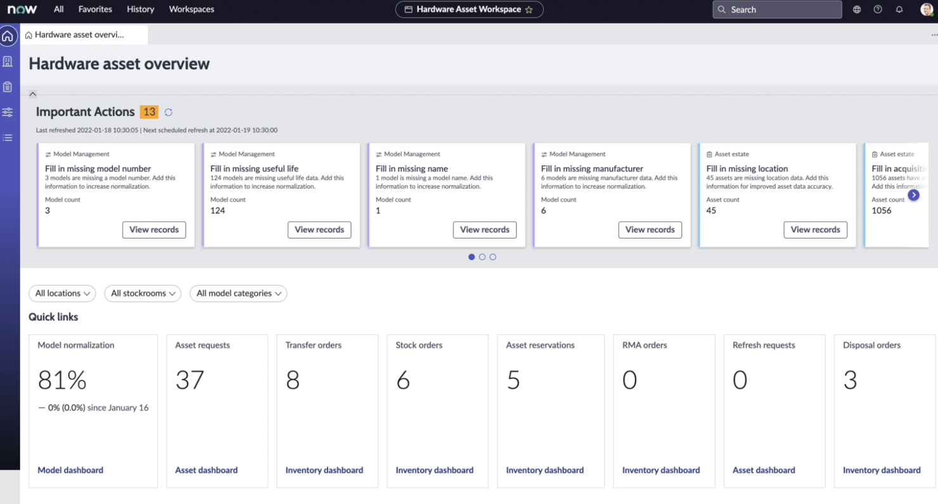The width and height of the screenshot is (938, 504).
Task: Open the All stockrooms dropdown
Action: tap(142, 293)
